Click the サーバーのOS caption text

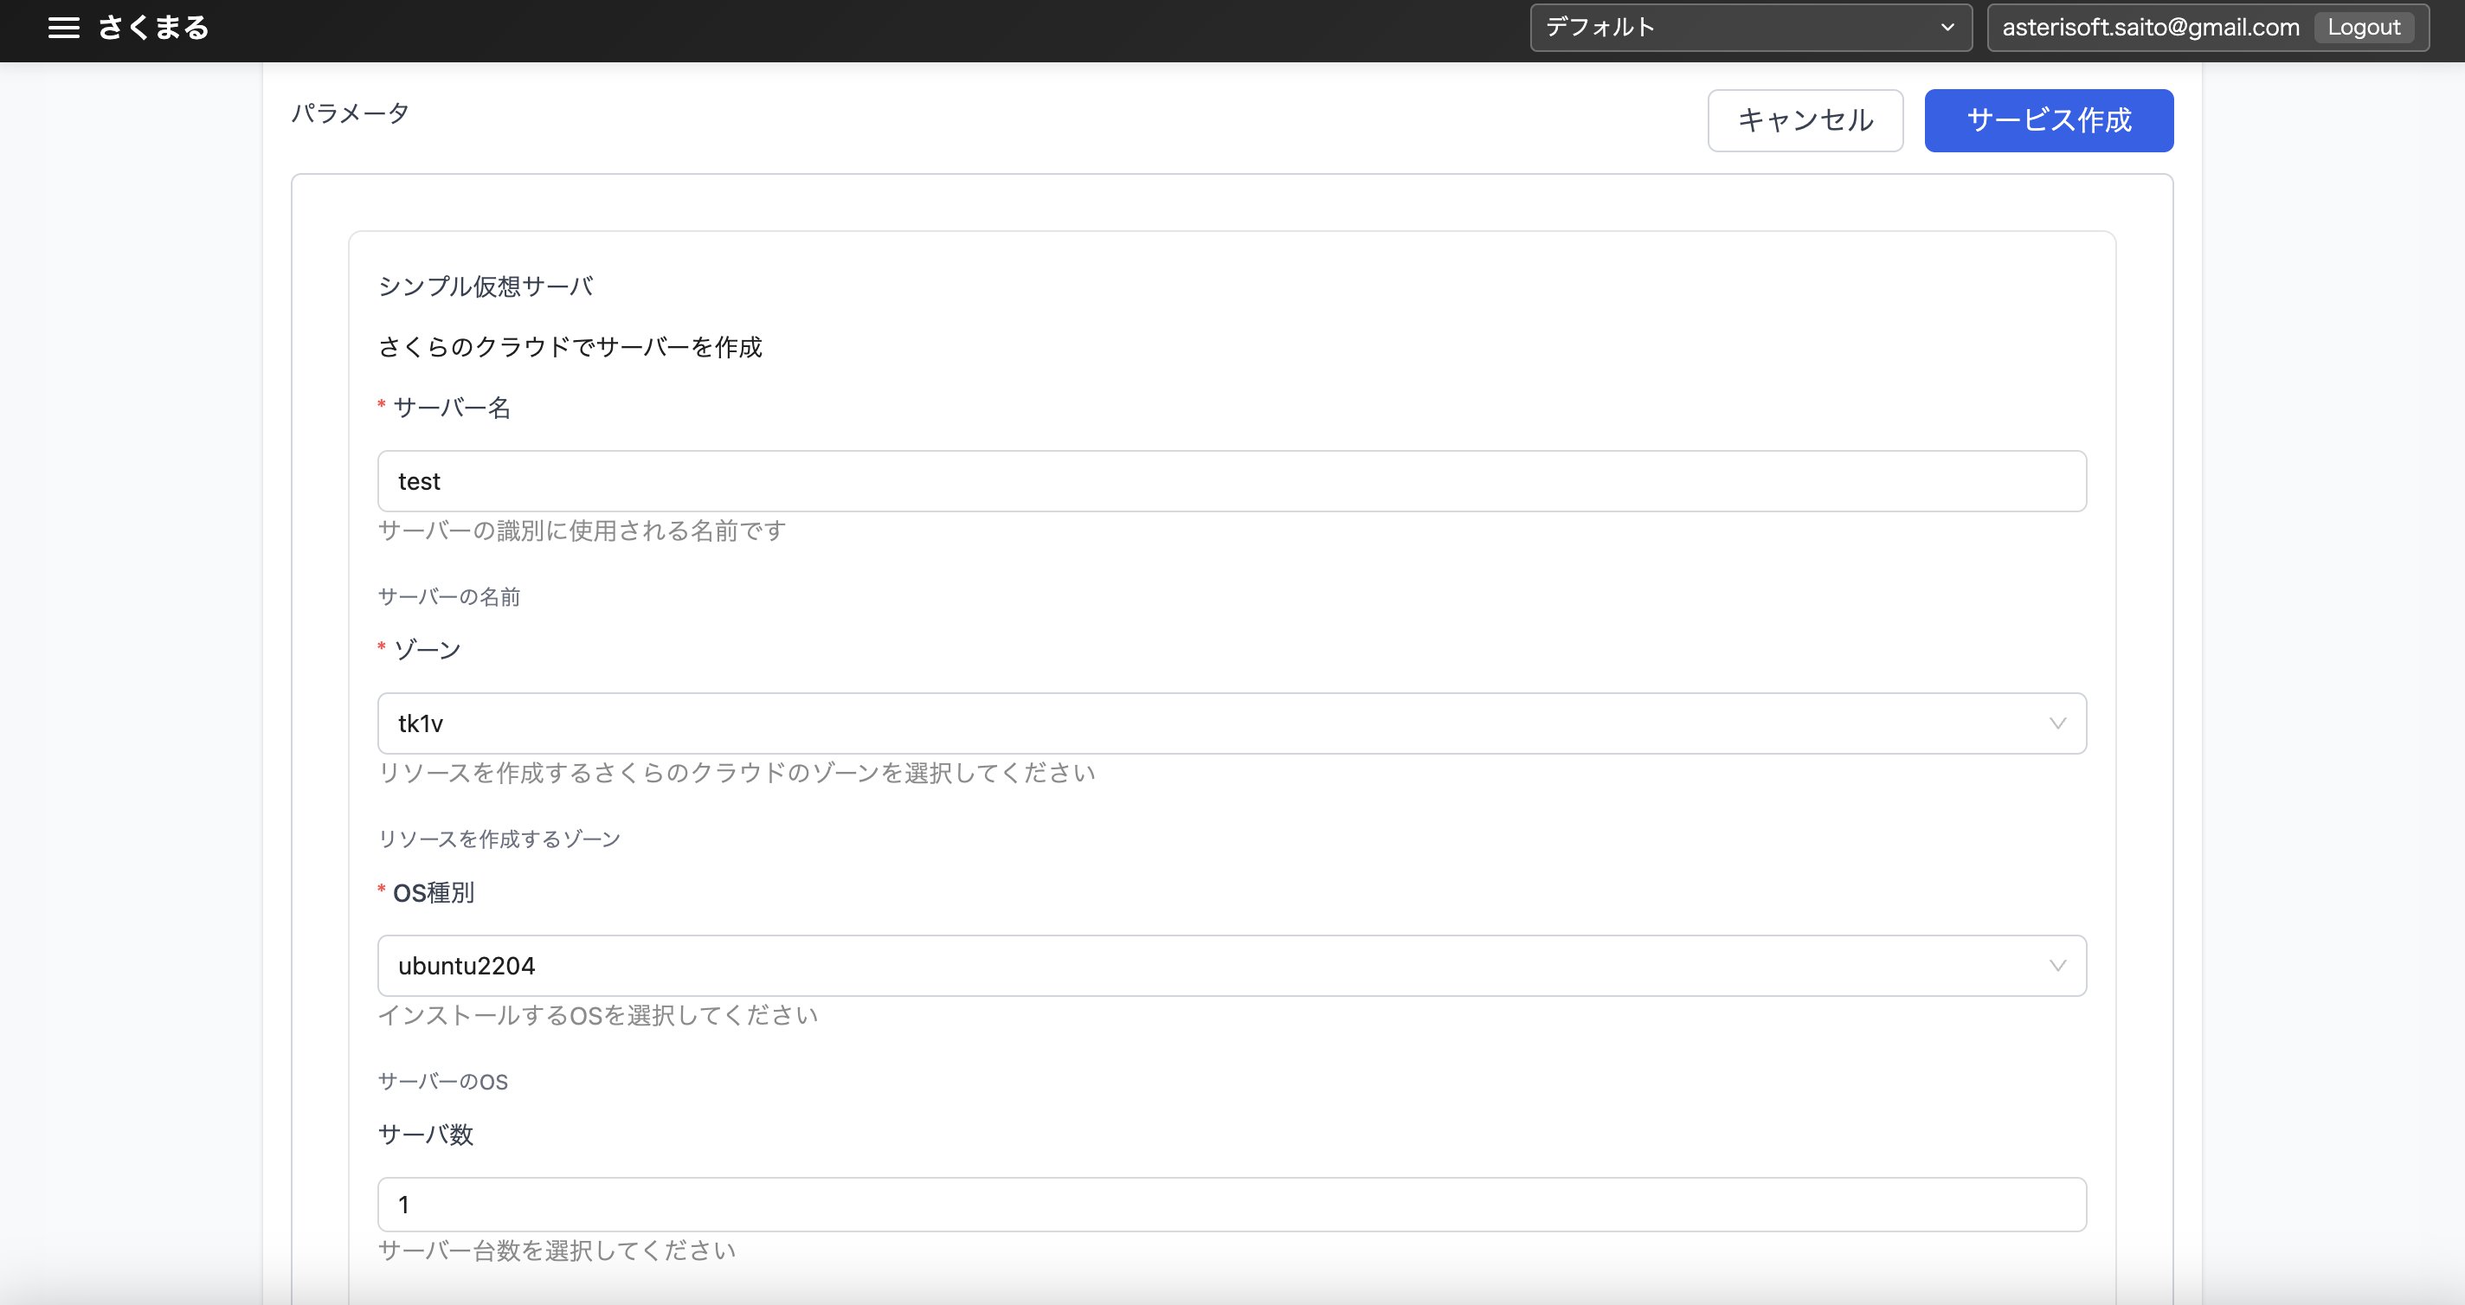point(443,1081)
